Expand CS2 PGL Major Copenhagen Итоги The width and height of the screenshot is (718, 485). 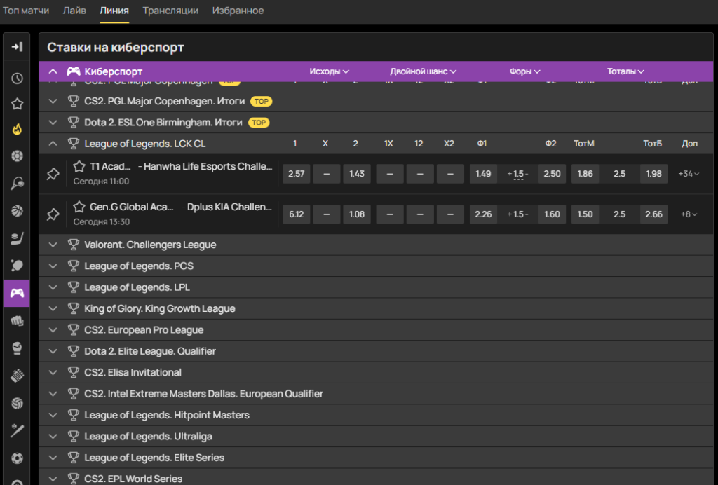tap(53, 101)
